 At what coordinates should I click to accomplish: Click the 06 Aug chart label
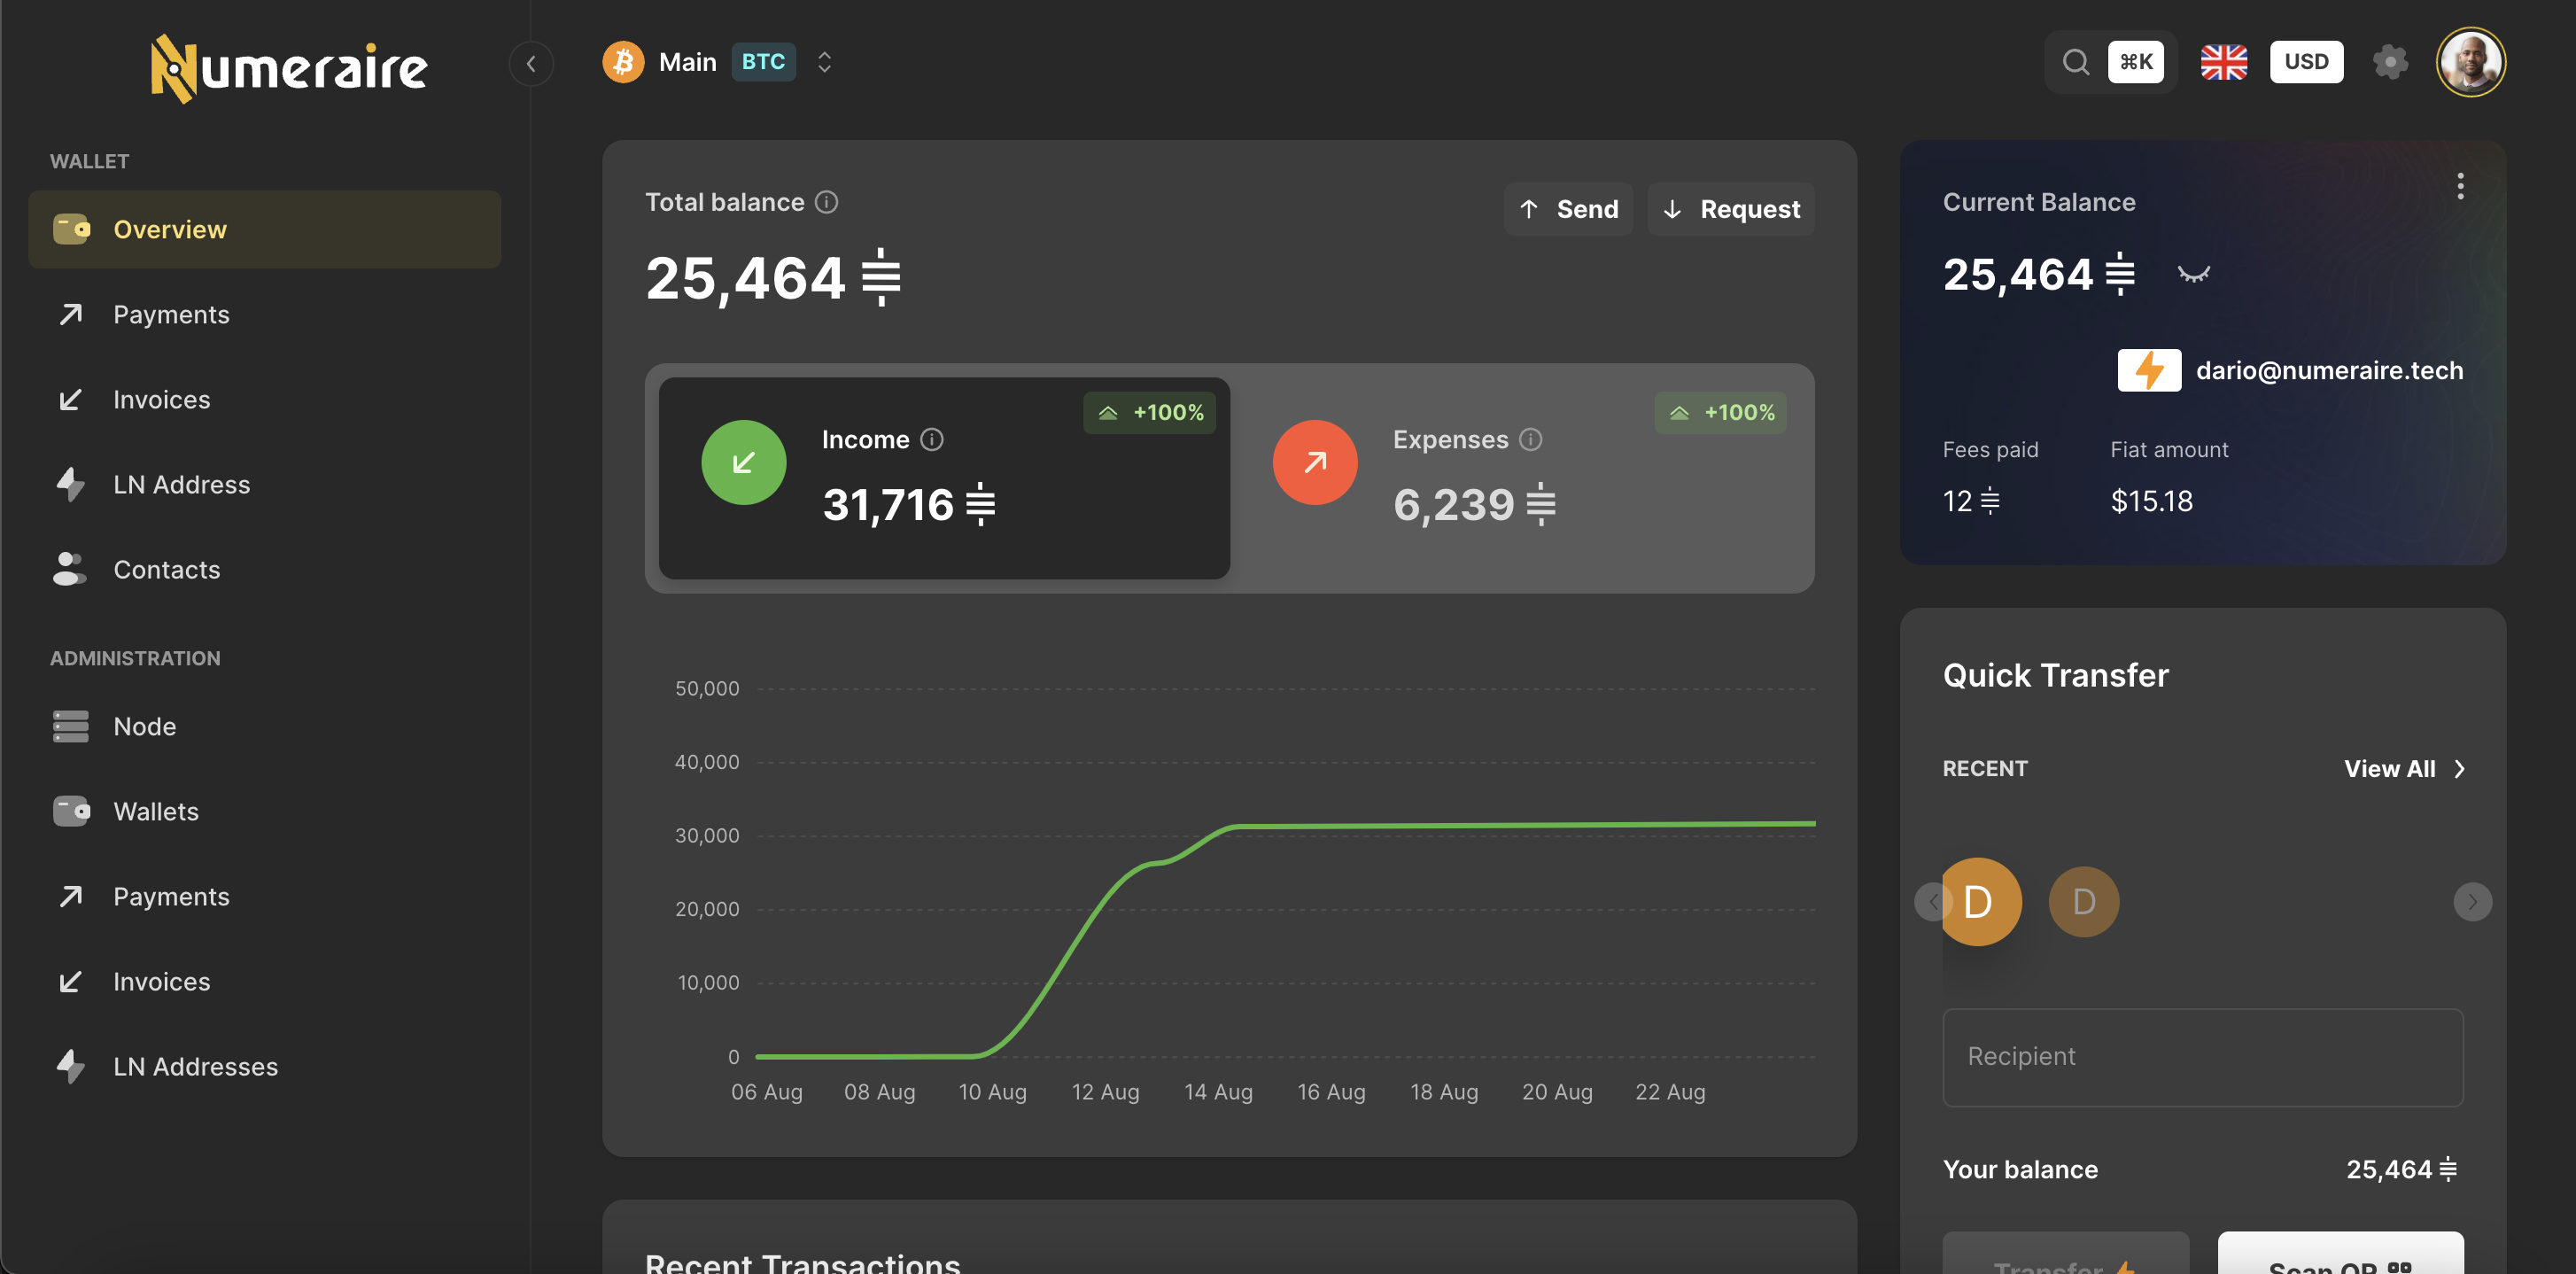(766, 1092)
